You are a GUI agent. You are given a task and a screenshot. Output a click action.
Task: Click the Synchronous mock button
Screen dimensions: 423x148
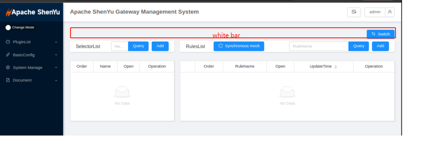(239, 46)
